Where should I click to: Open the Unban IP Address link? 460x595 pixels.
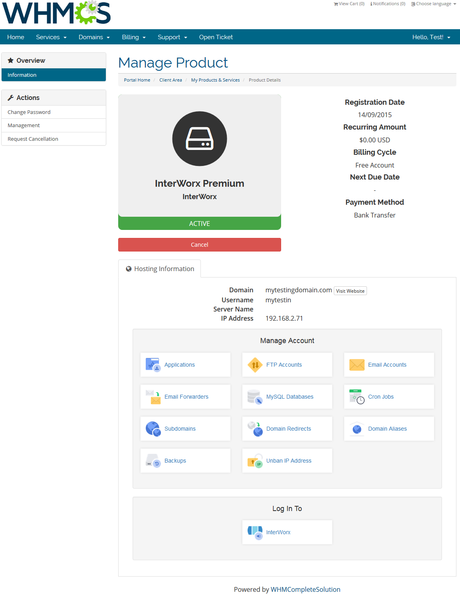click(289, 461)
